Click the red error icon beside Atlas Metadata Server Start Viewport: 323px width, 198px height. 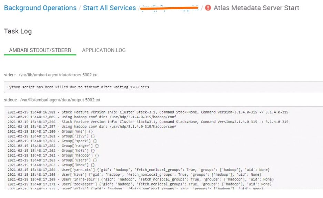click(x=208, y=8)
